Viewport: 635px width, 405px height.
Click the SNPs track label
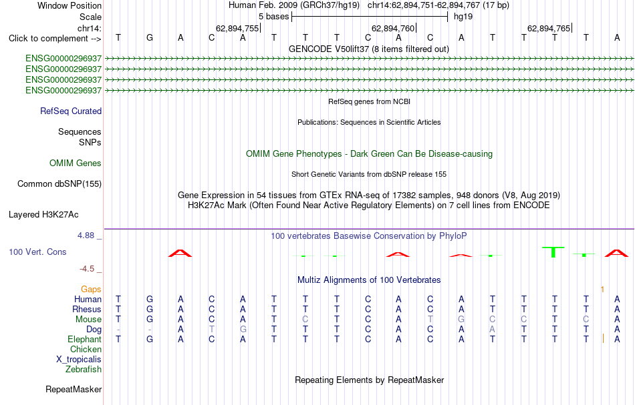(x=90, y=142)
